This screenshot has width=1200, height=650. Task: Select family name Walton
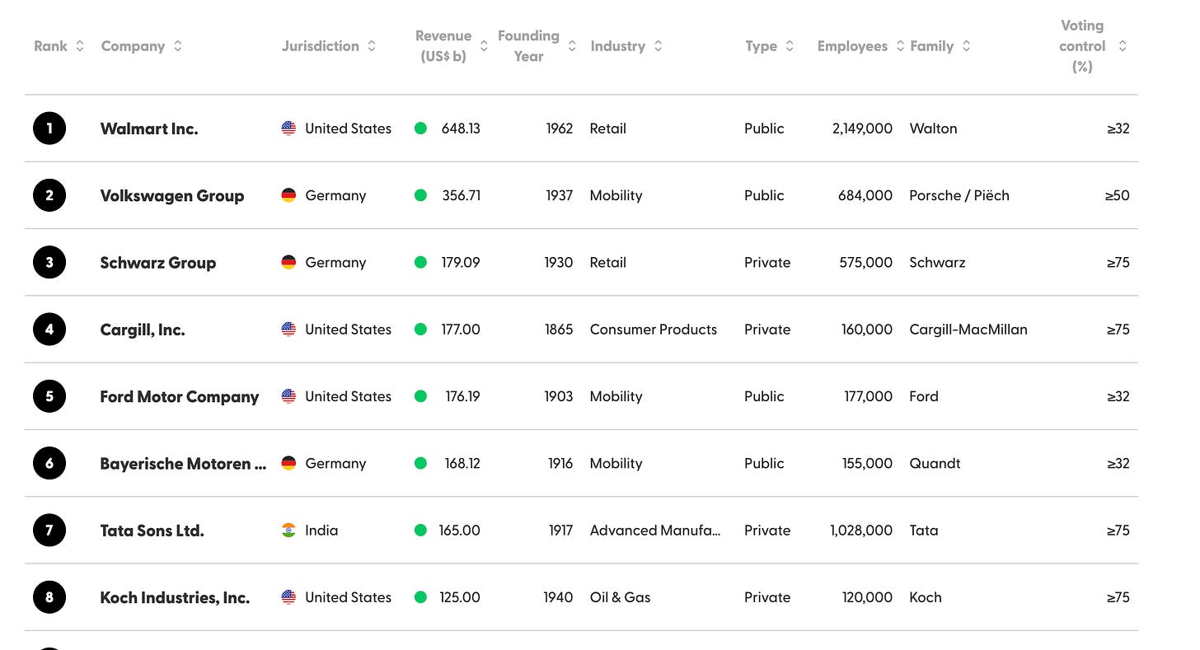(933, 129)
